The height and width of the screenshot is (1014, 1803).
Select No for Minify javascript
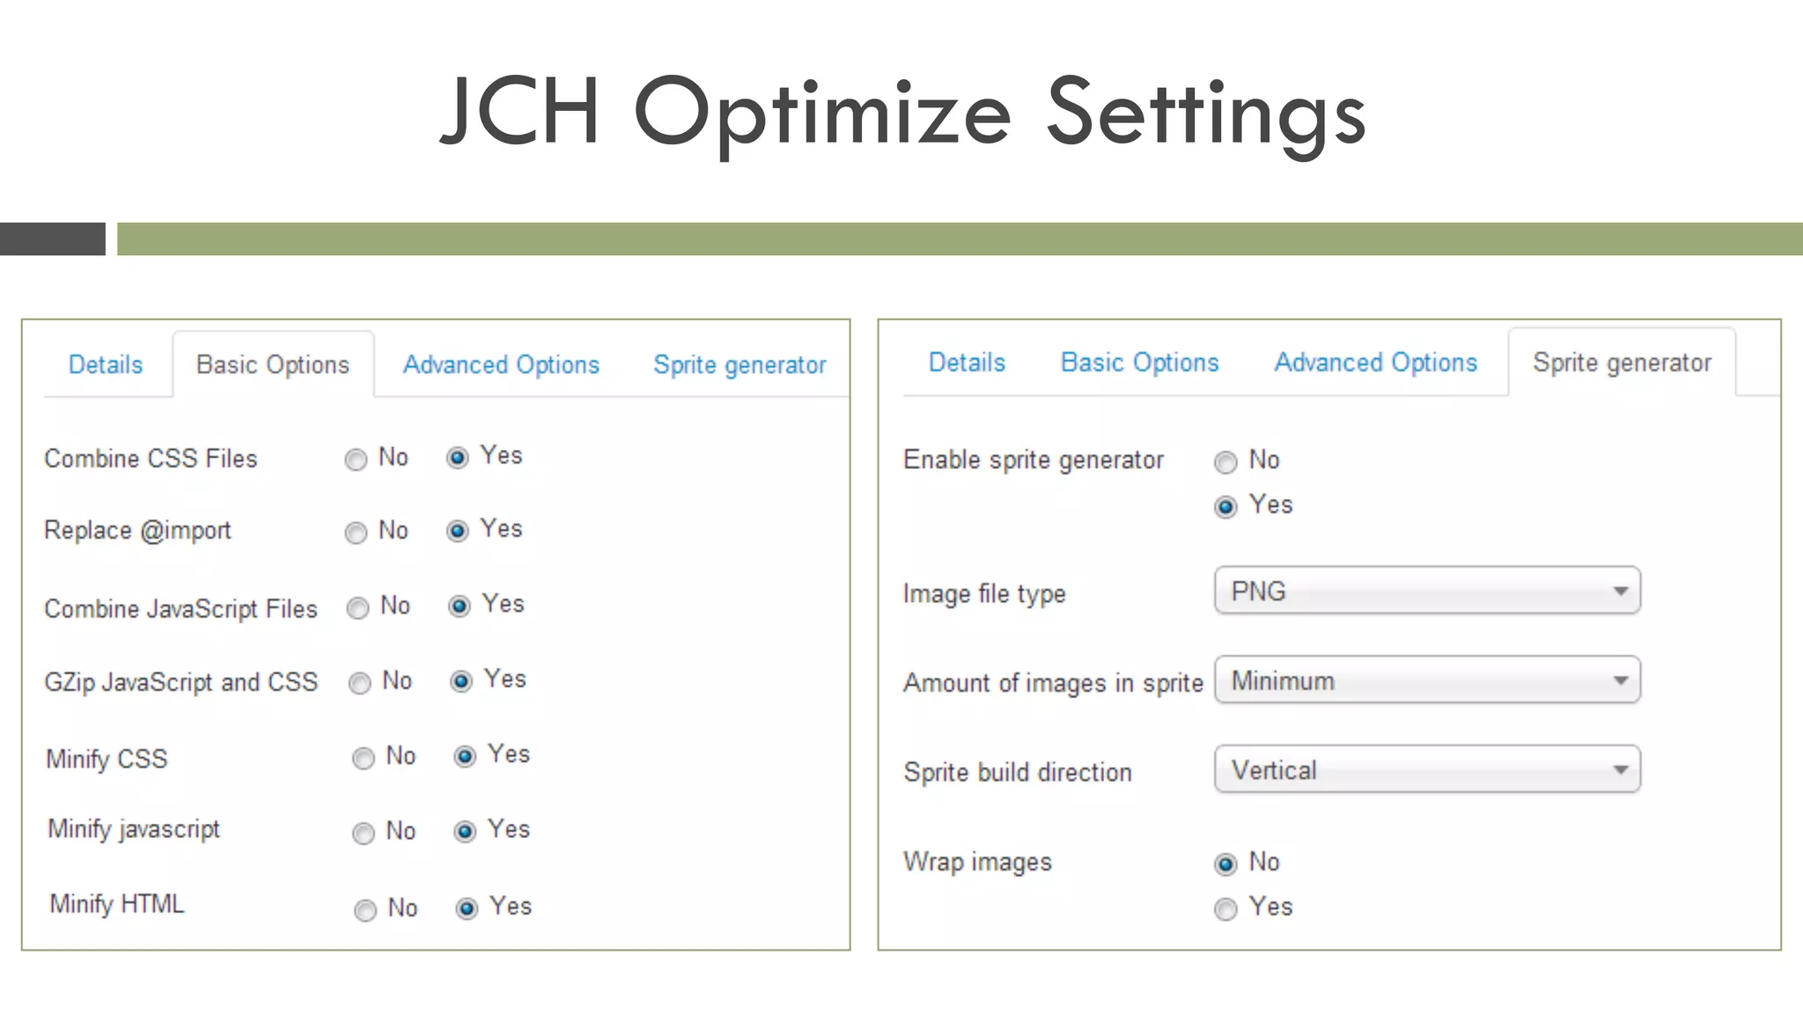(363, 833)
